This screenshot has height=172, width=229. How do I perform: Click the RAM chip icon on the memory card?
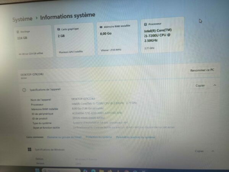click(x=101, y=27)
